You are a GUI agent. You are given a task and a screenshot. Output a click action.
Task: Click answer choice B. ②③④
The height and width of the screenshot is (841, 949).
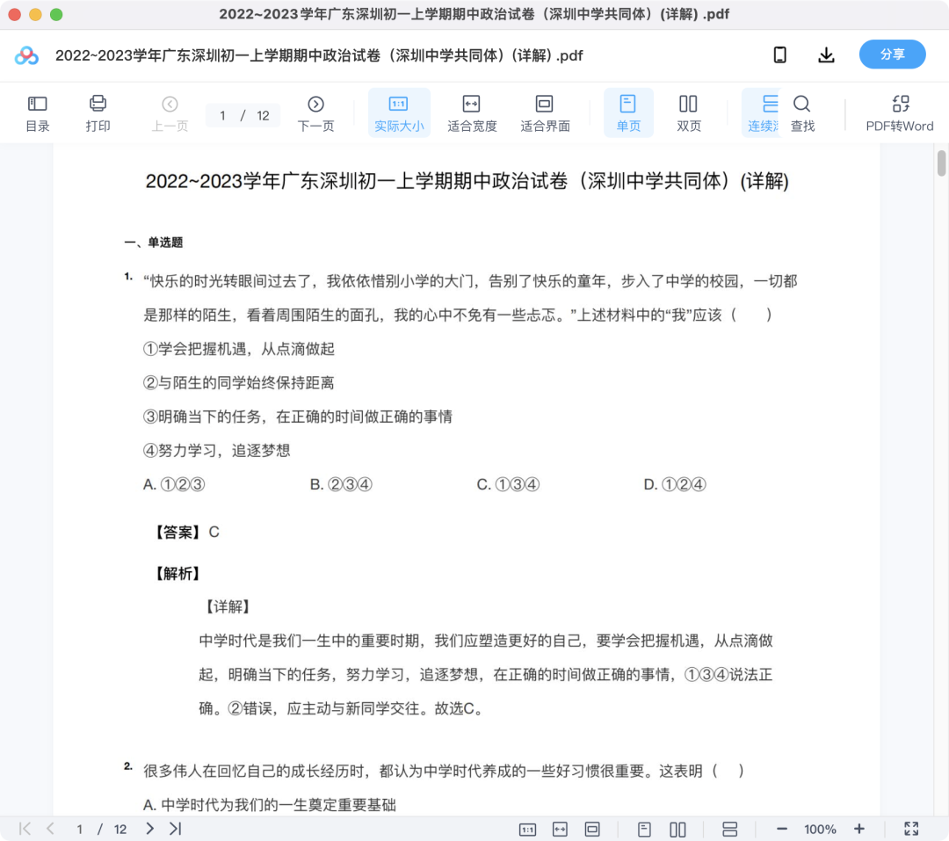pos(341,484)
